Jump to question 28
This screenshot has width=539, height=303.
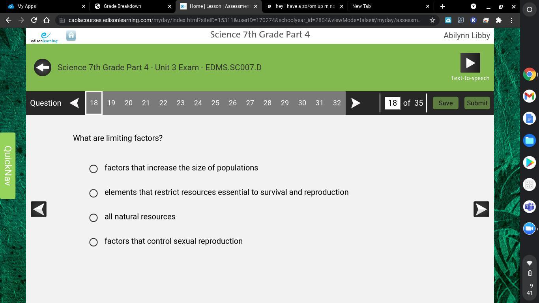pyautogui.click(x=268, y=103)
